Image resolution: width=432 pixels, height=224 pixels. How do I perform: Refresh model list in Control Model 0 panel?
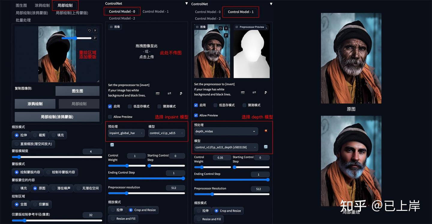pos(112,145)
